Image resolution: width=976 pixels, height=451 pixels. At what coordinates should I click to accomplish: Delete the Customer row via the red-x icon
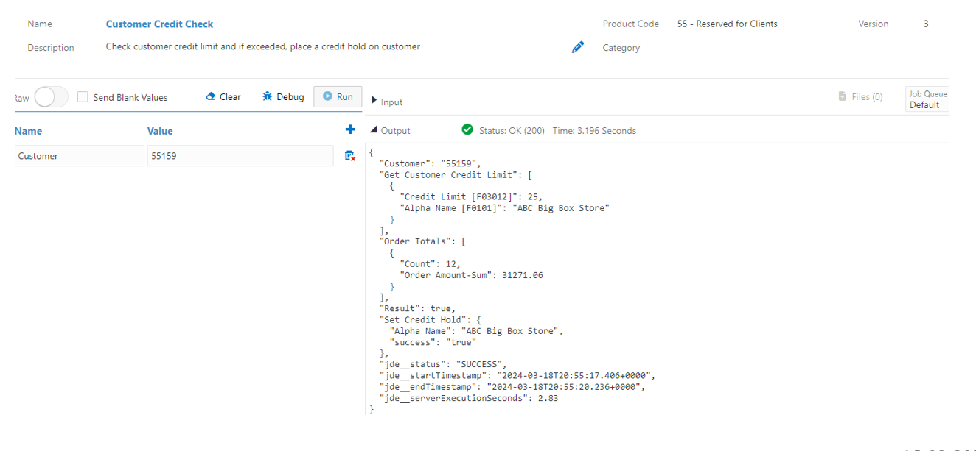[351, 155]
